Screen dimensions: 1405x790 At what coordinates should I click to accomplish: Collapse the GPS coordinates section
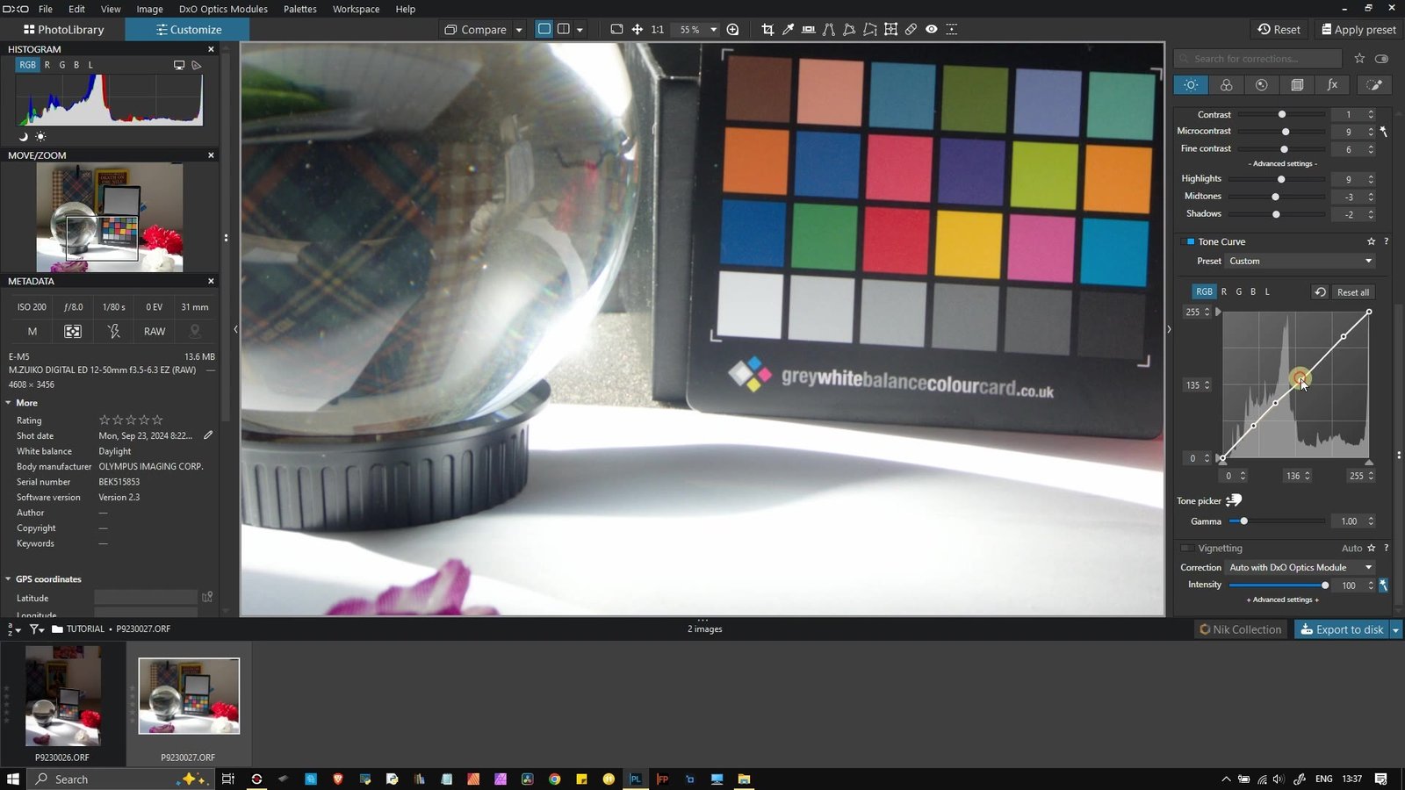point(9,579)
